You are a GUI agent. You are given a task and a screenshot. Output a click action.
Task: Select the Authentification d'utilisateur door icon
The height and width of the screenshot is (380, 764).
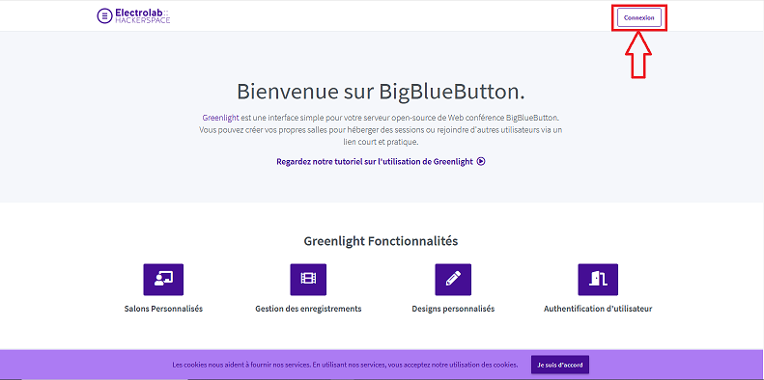click(598, 280)
